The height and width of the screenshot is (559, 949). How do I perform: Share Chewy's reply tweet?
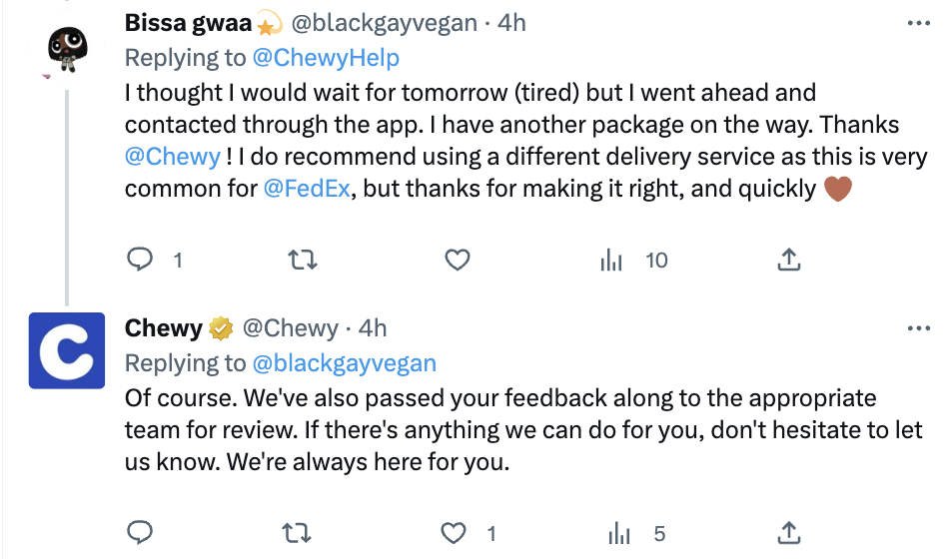tap(789, 534)
